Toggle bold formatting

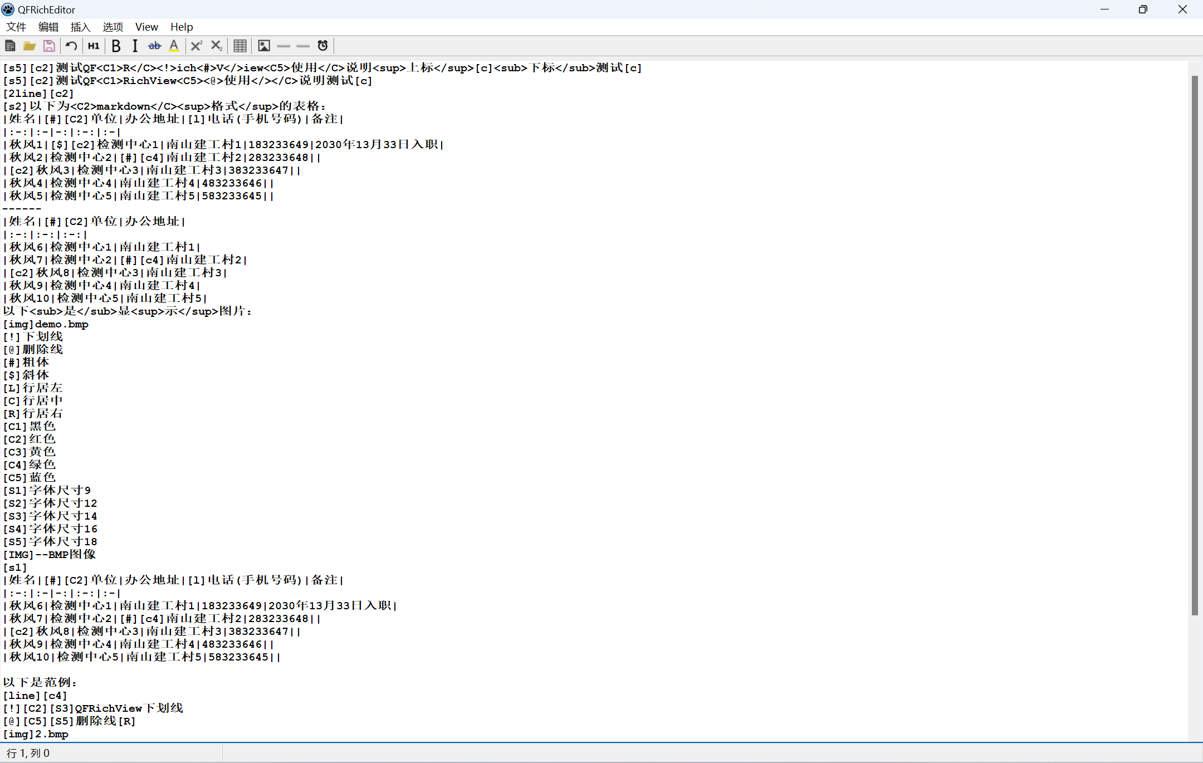pos(116,46)
